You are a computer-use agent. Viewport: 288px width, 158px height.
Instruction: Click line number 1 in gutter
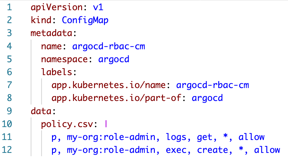9,8
